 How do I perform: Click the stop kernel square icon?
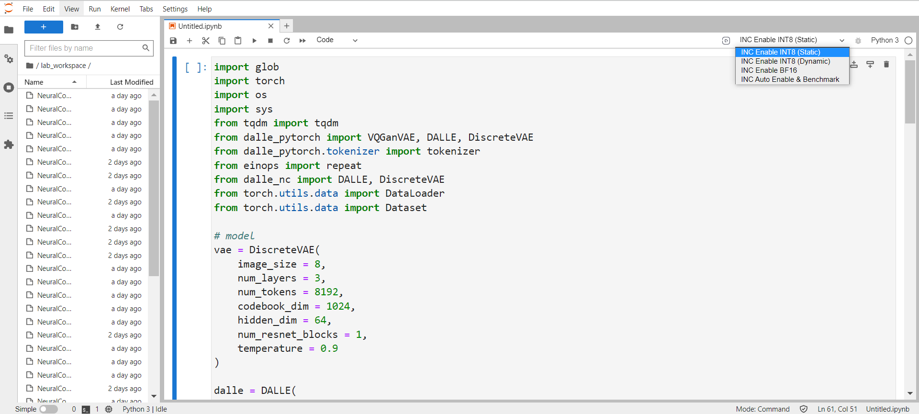click(x=270, y=41)
